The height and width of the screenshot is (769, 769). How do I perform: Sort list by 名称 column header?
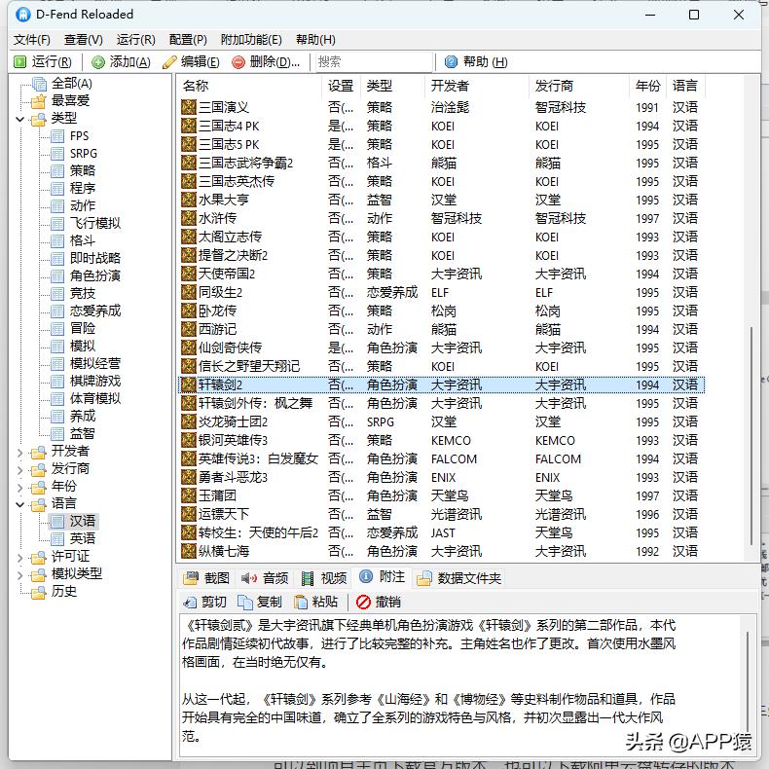click(249, 86)
